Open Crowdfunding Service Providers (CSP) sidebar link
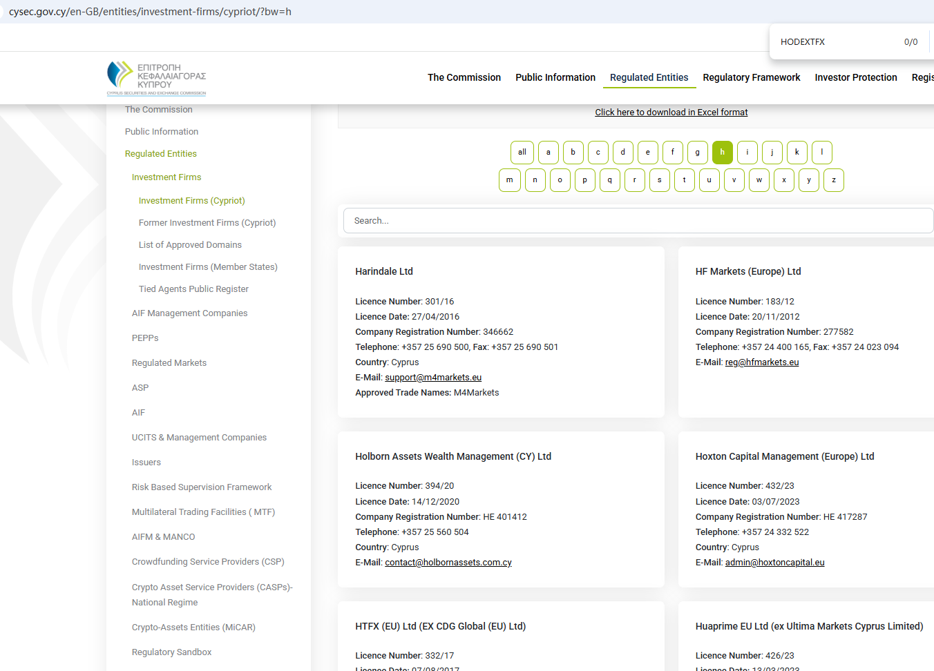The image size is (934, 671). (x=208, y=562)
